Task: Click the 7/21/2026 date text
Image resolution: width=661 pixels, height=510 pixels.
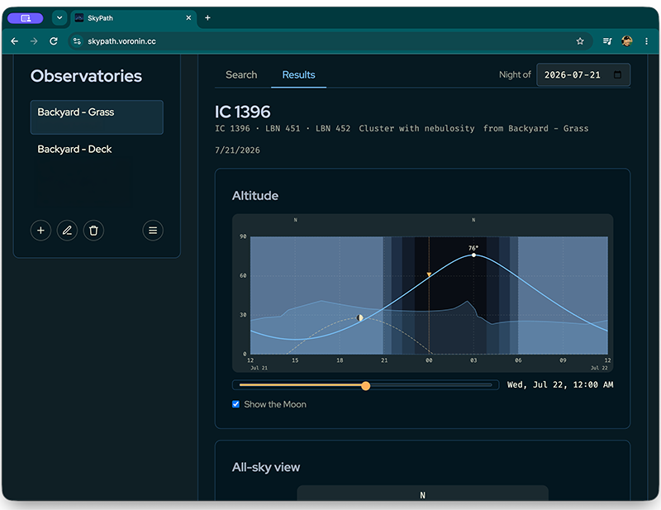Action: (237, 150)
